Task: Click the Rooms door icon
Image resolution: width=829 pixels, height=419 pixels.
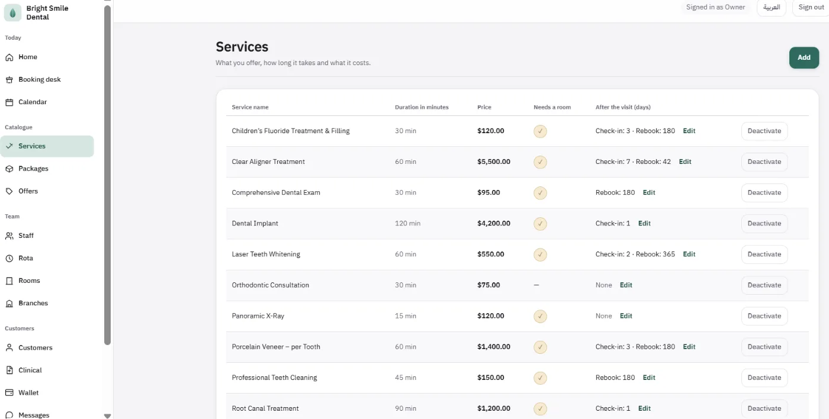Action: 9,281
